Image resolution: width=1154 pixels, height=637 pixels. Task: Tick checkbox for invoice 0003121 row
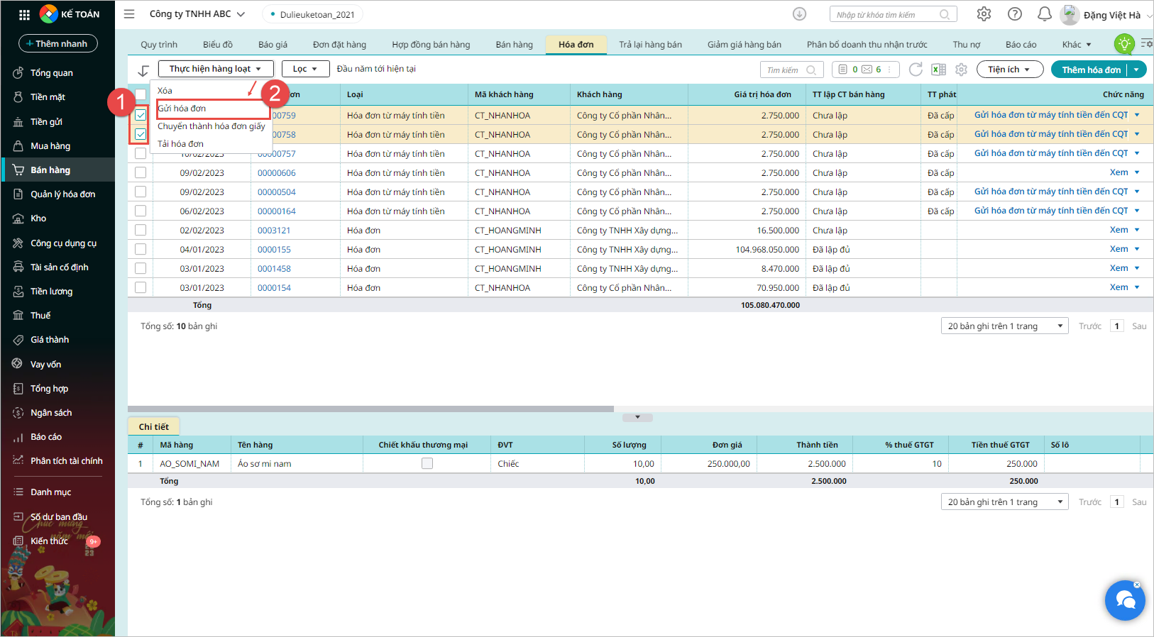pyautogui.click(x=141, y=230)
